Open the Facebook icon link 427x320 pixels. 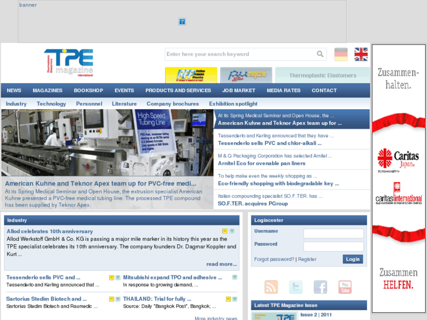coord(320,287)
